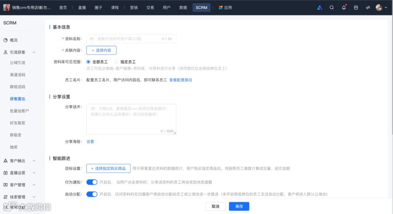Screen dimensions: 393x214
Task: Click 选择指定购买商品 button
Action: [108, 168]
